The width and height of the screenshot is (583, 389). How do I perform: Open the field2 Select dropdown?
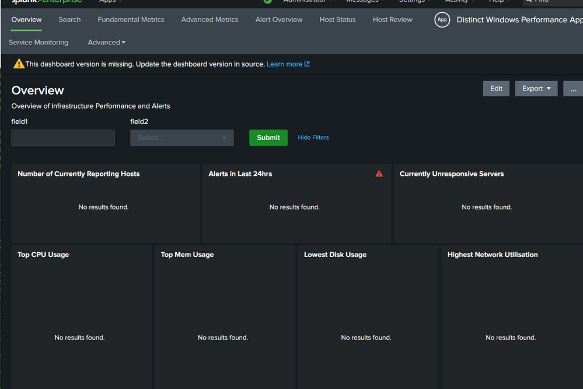point(181,138)
